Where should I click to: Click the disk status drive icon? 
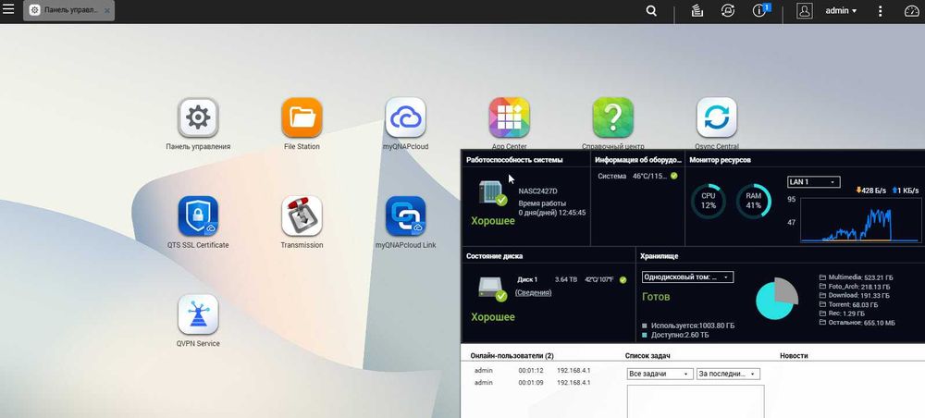[x=493, y=289]
